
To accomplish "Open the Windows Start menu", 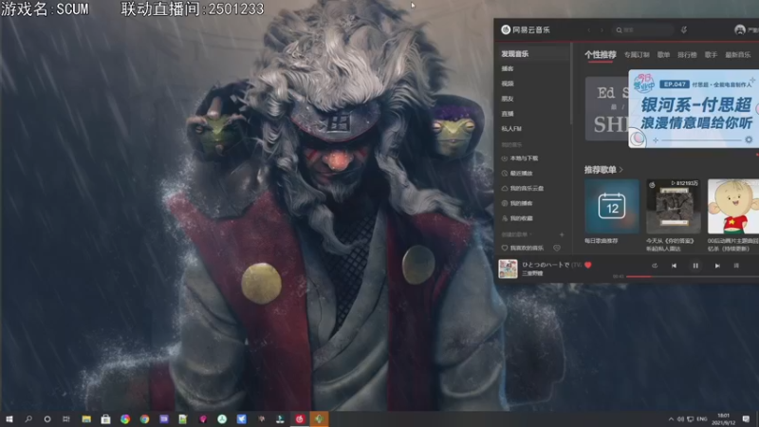I will pos(9,419).
